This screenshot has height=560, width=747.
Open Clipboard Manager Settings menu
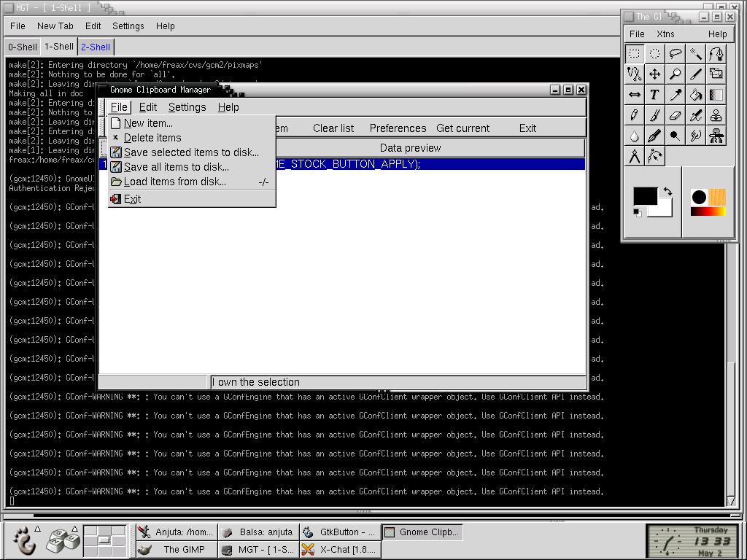187,107
